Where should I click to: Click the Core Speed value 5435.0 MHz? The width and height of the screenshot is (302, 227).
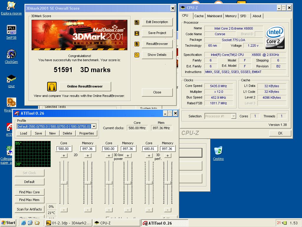pos(219,86)
